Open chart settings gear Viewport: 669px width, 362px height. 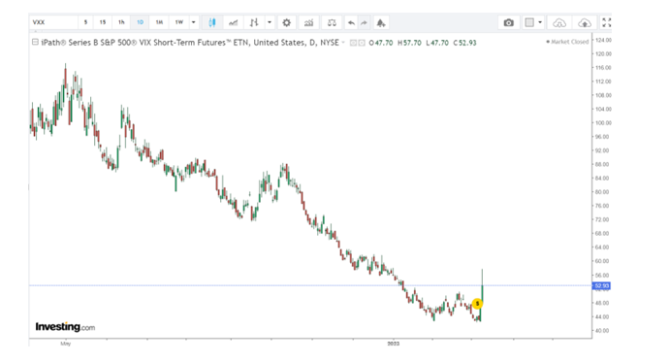pos(287,22)
